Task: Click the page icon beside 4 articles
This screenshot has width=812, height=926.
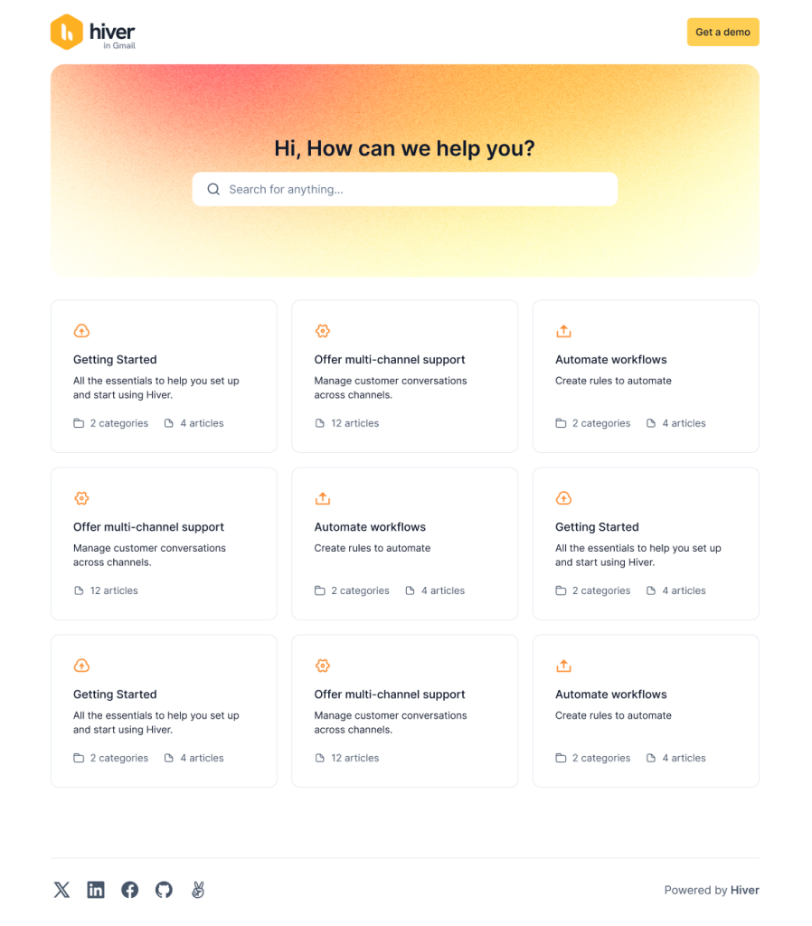Action: coord(168,423)
